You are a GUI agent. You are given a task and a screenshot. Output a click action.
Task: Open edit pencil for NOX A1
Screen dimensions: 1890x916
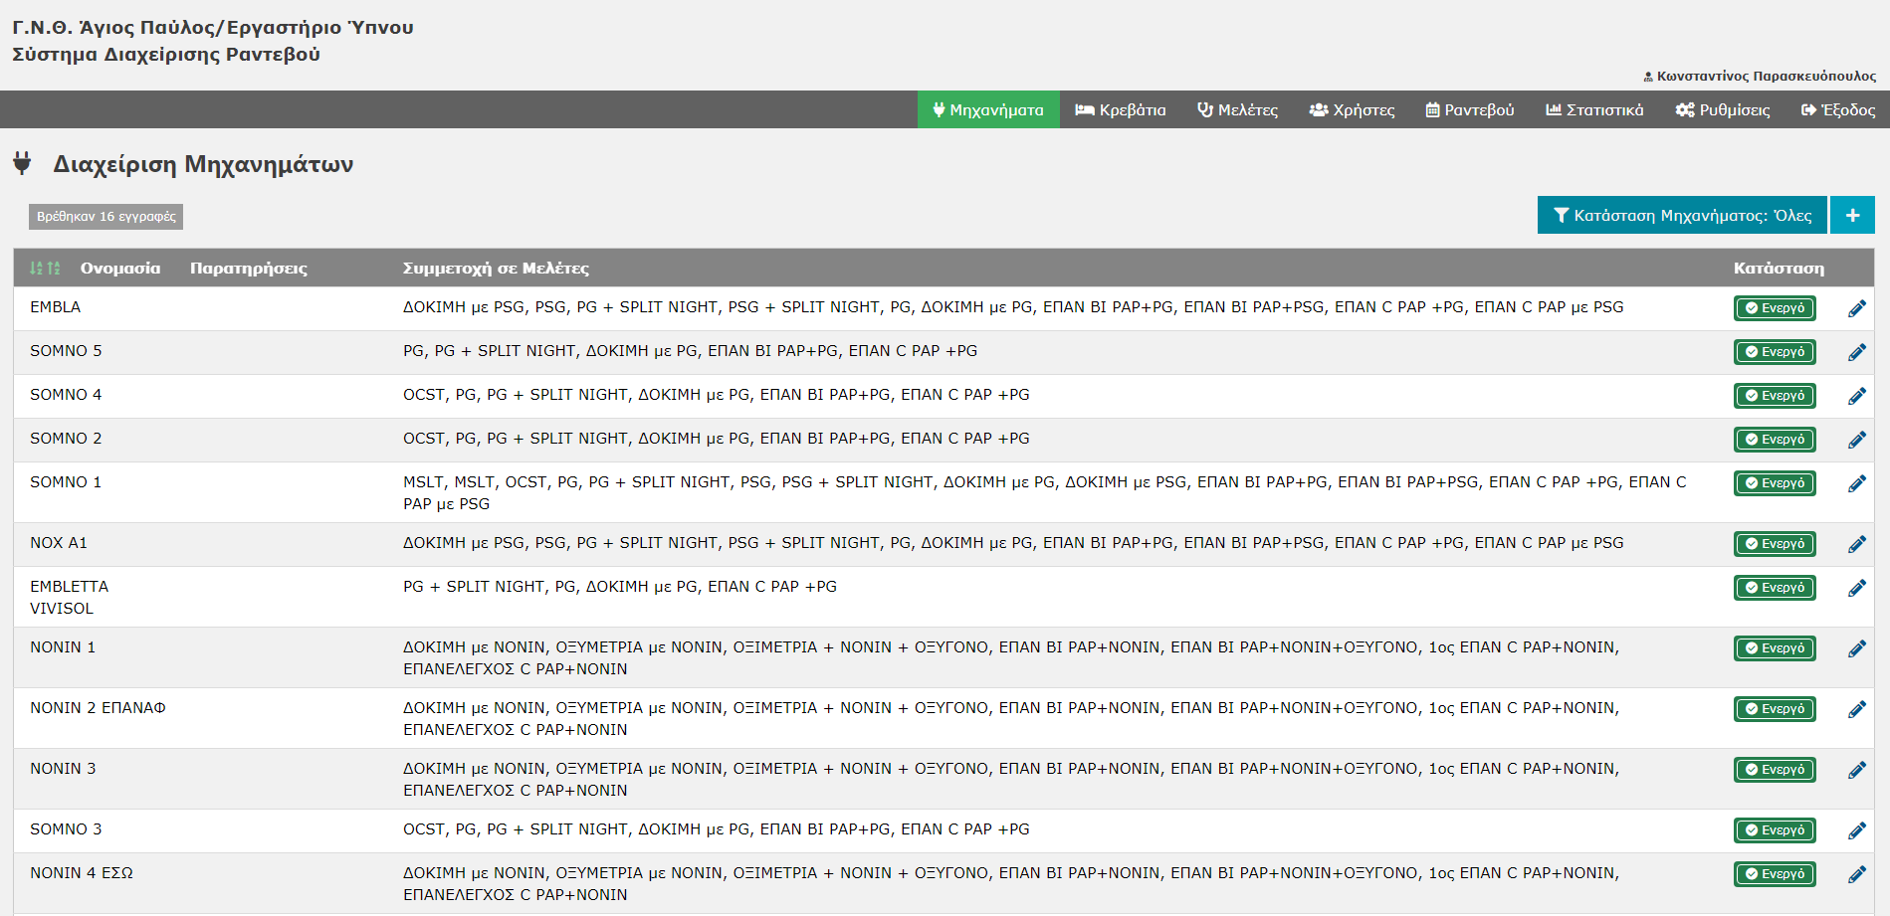1856,544
